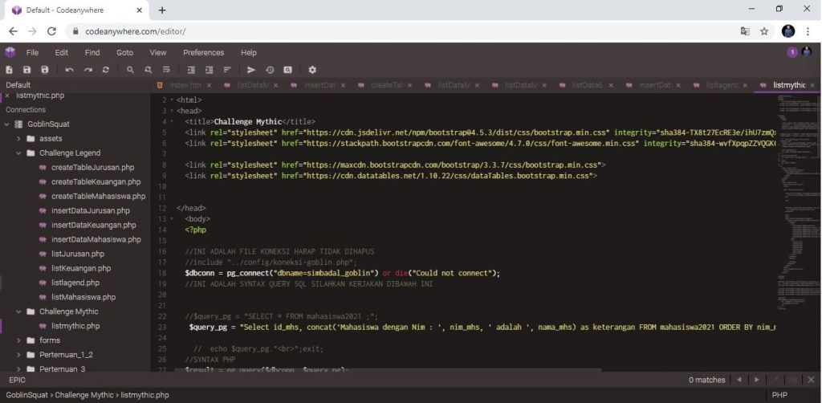
Task: Fold the head tag on line 3
Action: pyautogui.click(x=173, y=111)
